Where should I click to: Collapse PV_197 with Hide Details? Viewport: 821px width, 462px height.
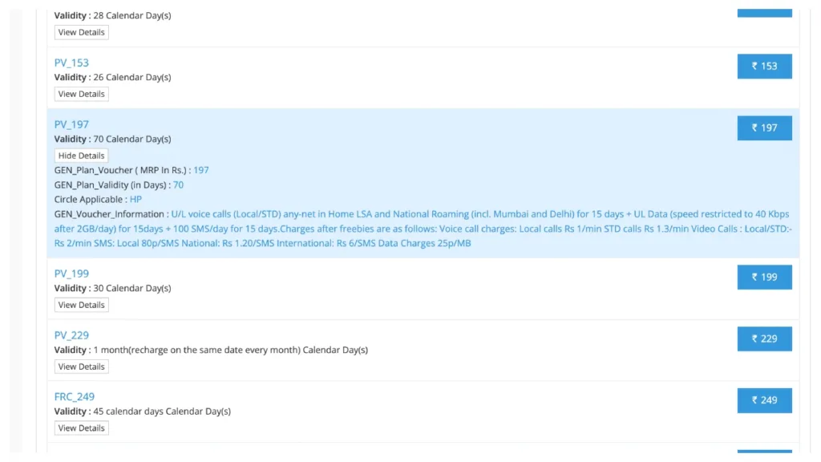tap(81, 156)
